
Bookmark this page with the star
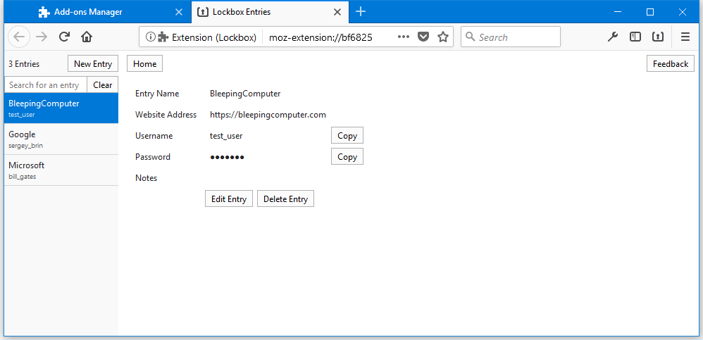coord(443,37)
